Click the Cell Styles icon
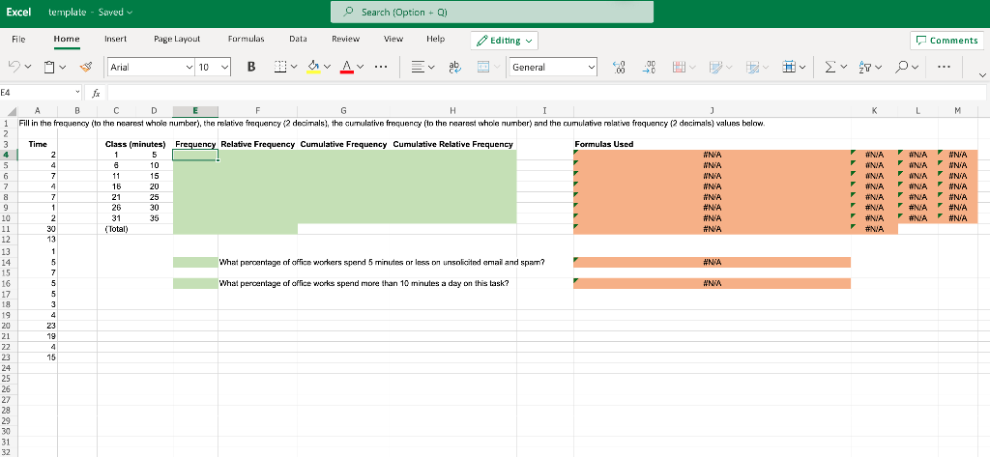The height and width of the screenshot is (457, 990). coord(752,67)
